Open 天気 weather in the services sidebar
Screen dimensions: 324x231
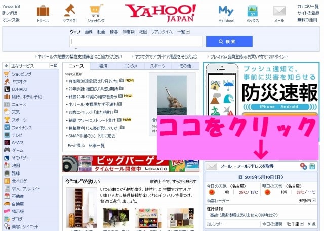click(x=16, y=112)
